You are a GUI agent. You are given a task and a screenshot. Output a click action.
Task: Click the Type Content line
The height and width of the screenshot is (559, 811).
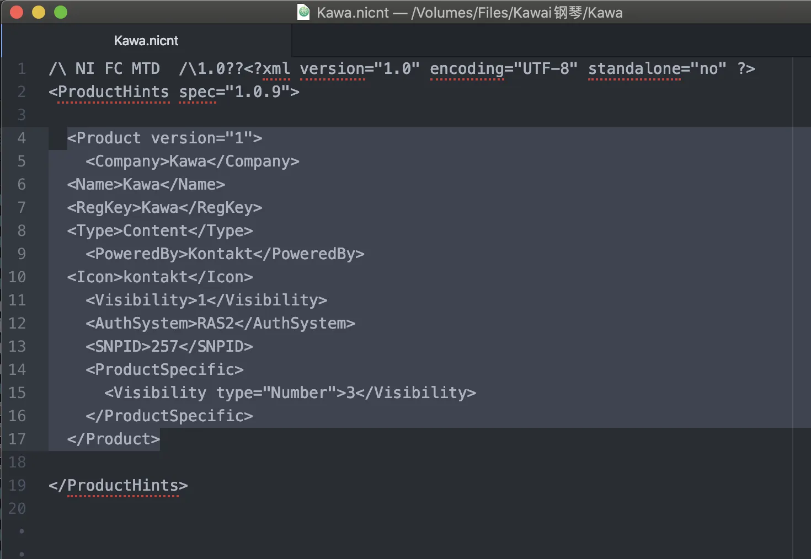tap(160, 231)
